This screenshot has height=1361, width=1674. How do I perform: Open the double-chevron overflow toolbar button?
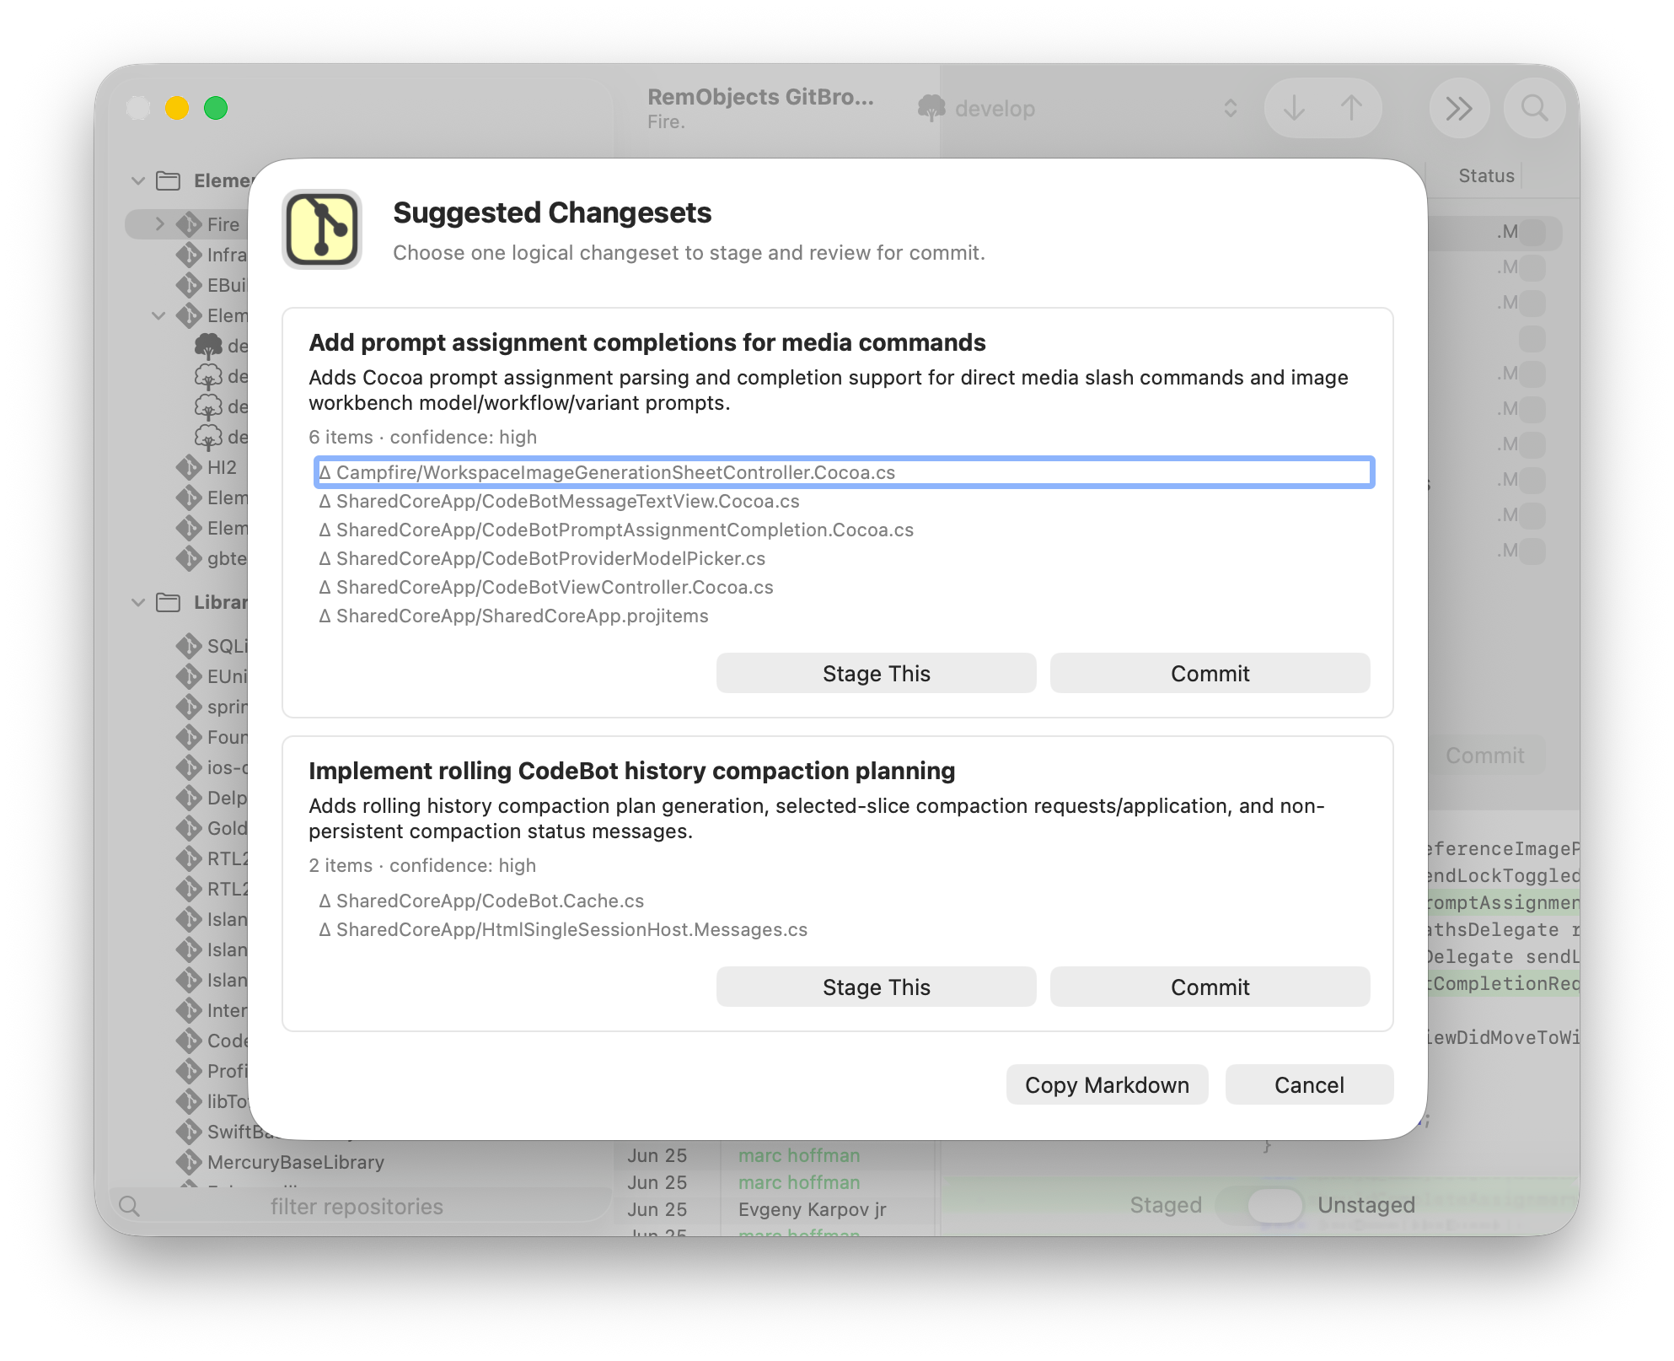coord(1459,108)
